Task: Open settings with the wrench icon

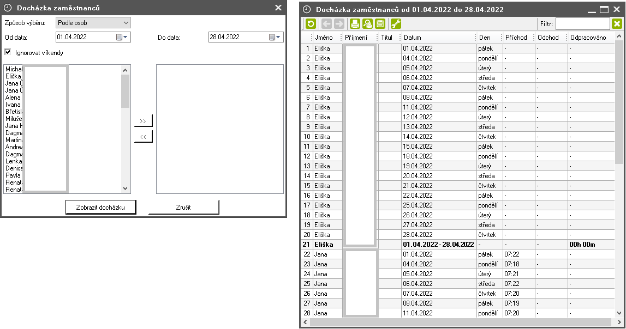Action: pyautogui.click(x=396, y=24)
